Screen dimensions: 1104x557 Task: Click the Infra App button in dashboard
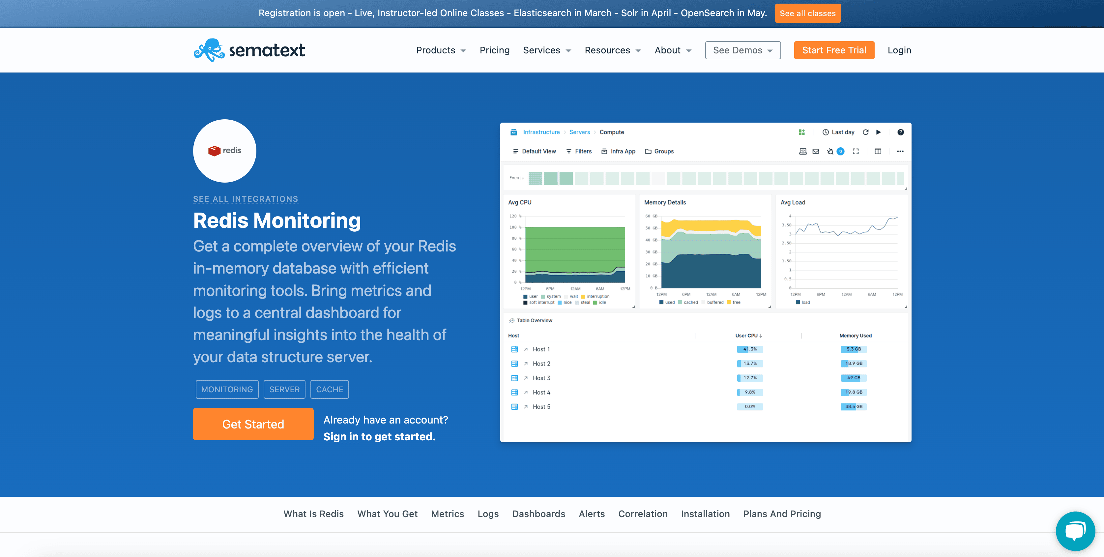coord(618,151)
